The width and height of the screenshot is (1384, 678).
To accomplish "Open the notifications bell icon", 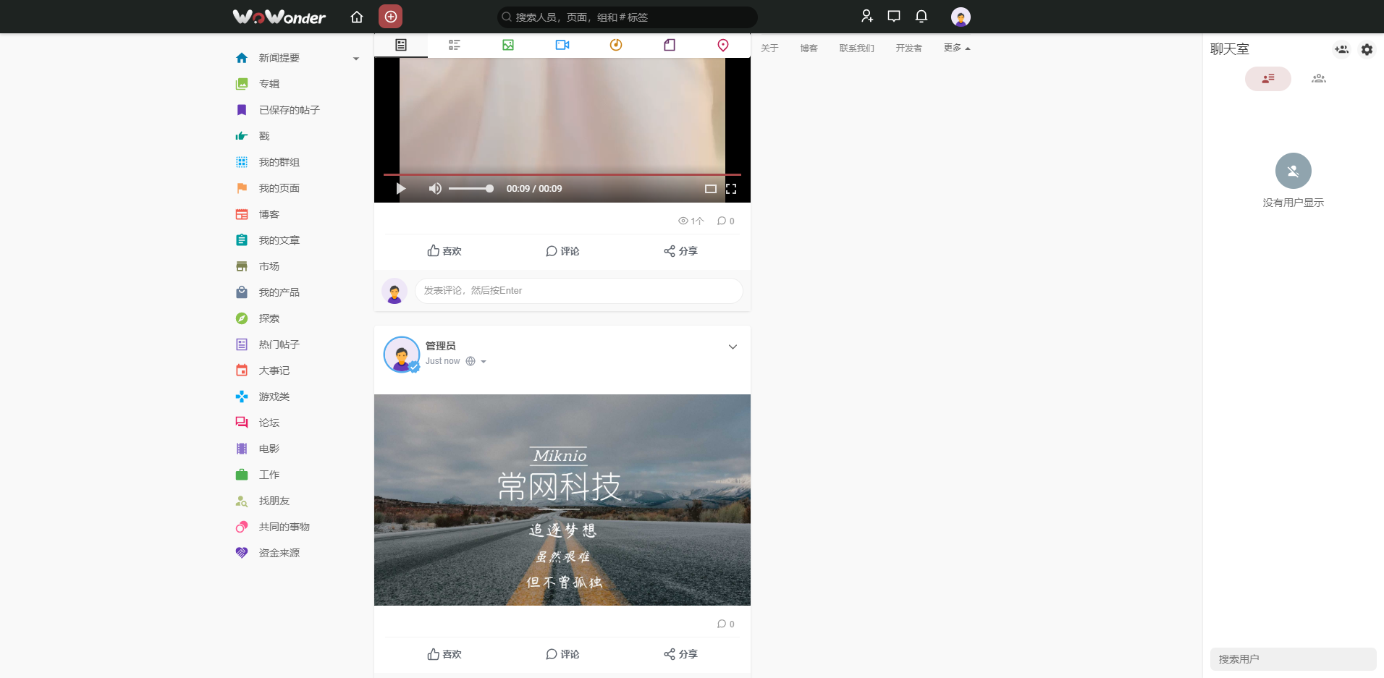I will (x=921, y=16).
